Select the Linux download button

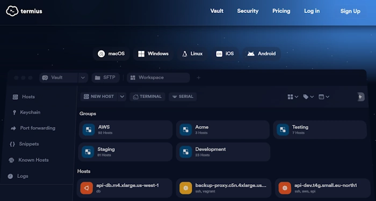(192, 54)
